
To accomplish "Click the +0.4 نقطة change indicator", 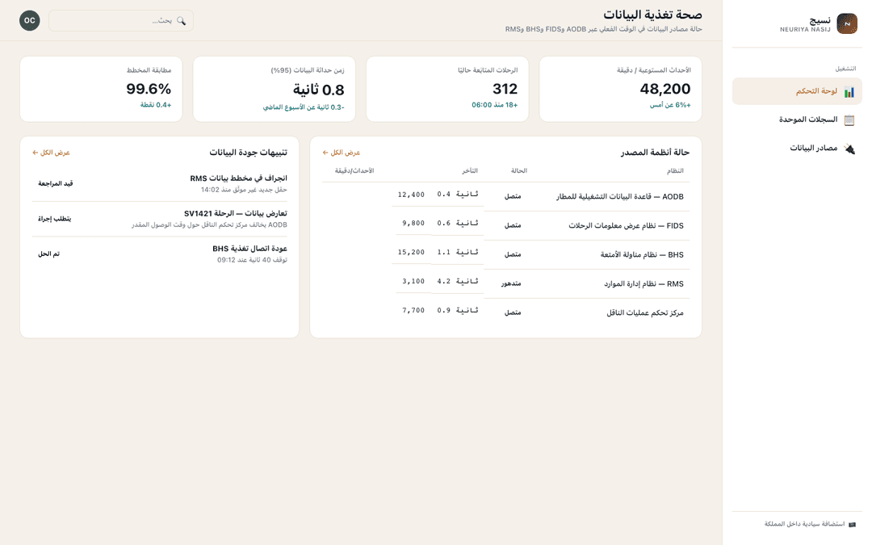I will click(156, 105).
